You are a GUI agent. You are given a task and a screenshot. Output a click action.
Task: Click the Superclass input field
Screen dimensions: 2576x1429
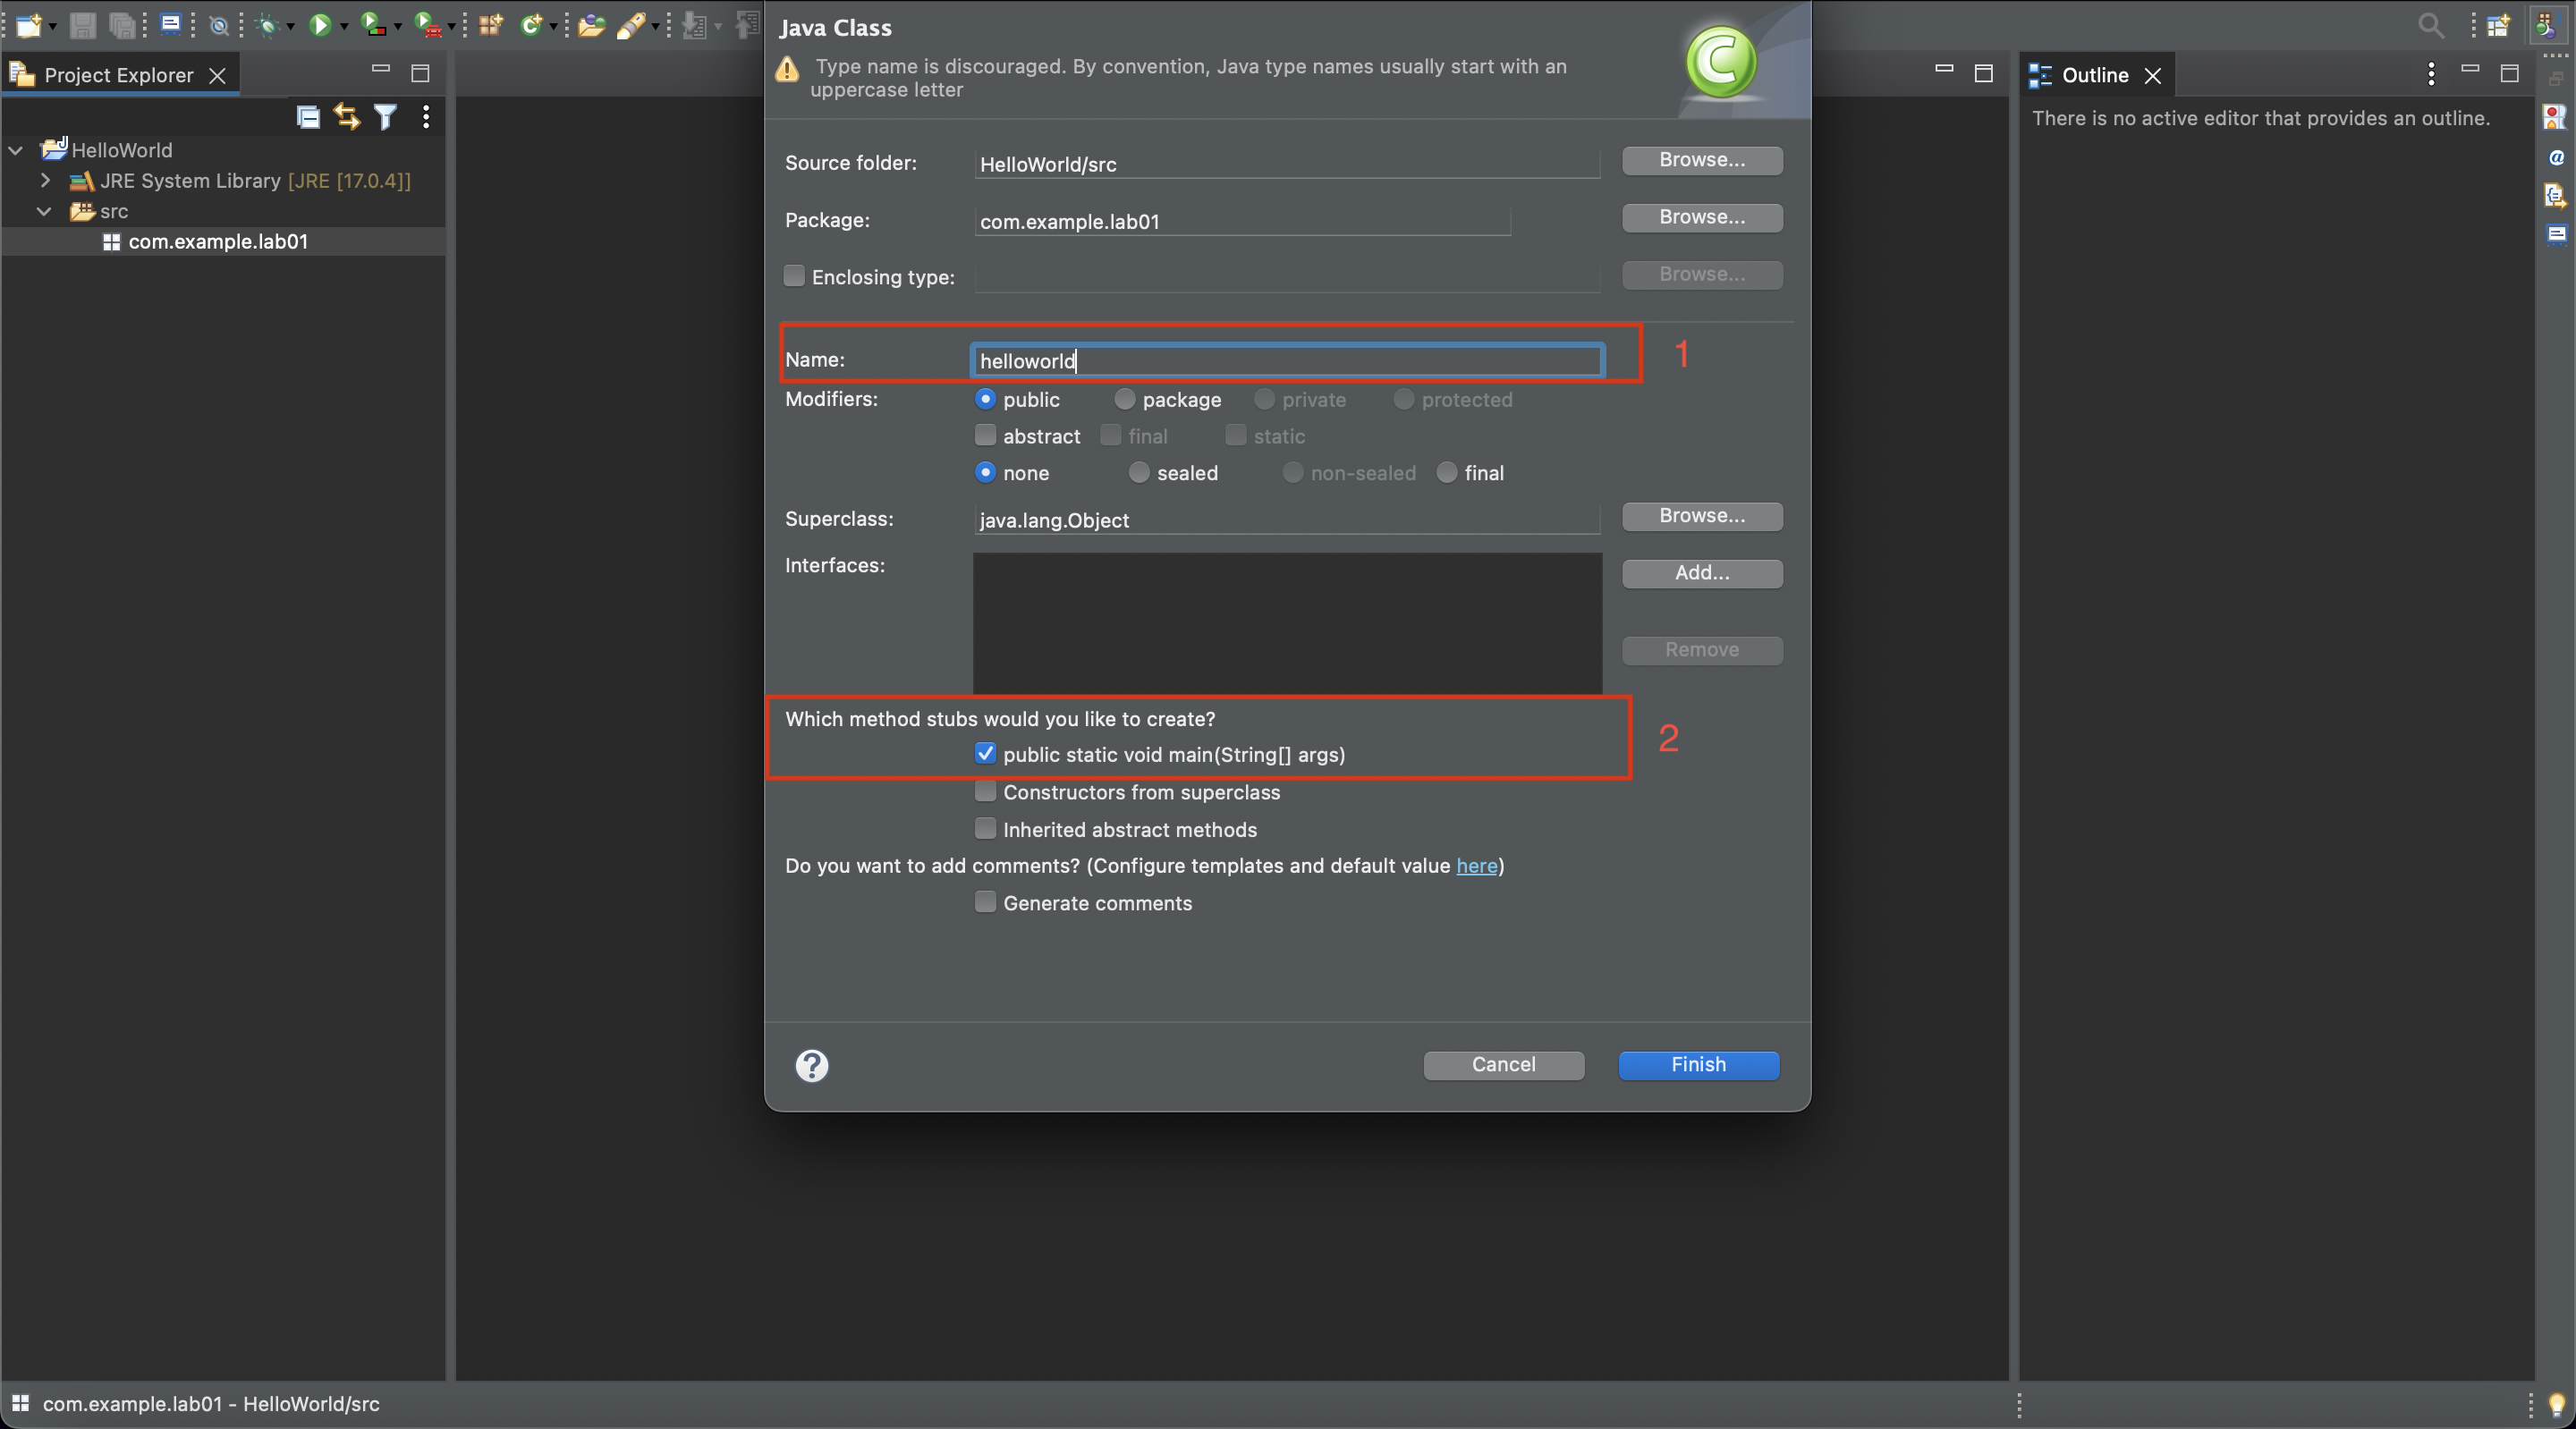(x=1286, y=520)
